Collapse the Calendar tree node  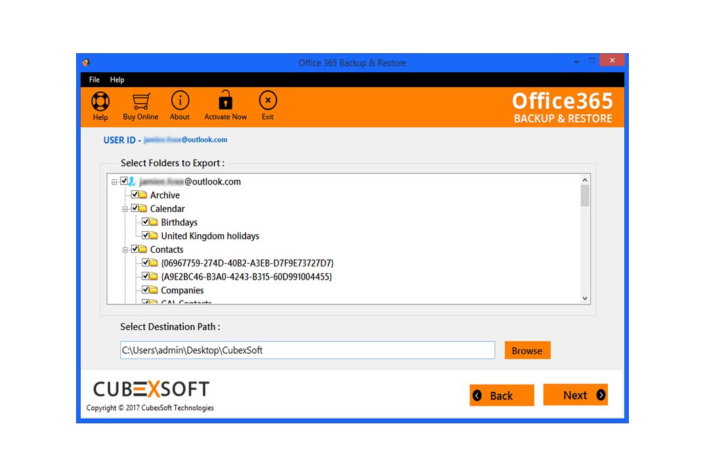[x=125, y=209]
